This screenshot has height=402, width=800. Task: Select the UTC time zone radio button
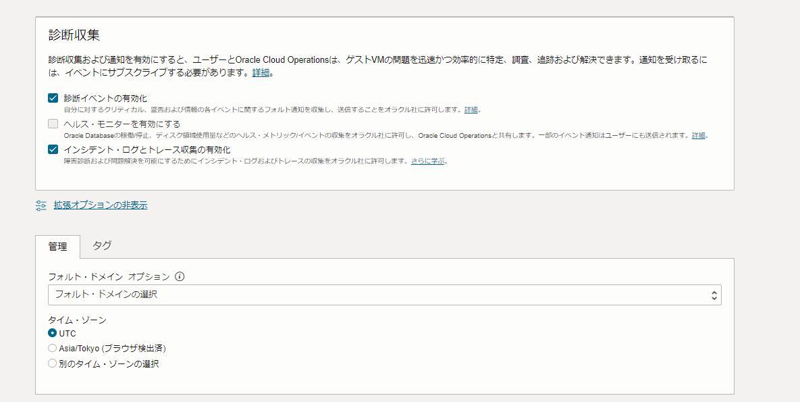click(53, 333)
